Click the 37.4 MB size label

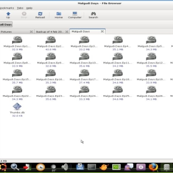point(84,83)
